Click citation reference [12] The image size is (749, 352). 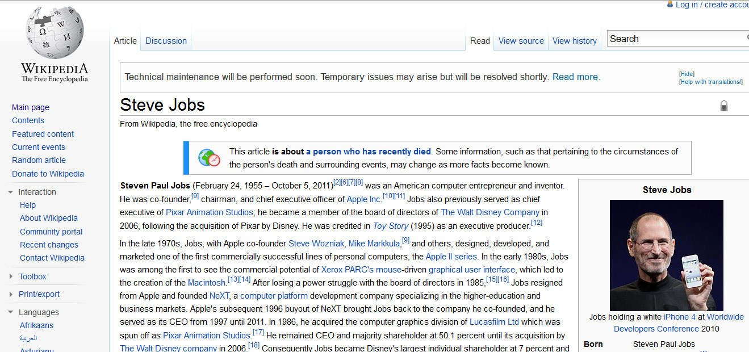click(x=537, y=223)
